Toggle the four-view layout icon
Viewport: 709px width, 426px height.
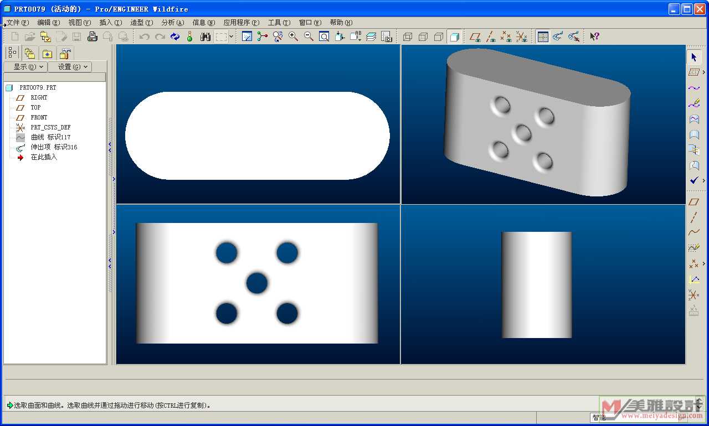(543, 37)
